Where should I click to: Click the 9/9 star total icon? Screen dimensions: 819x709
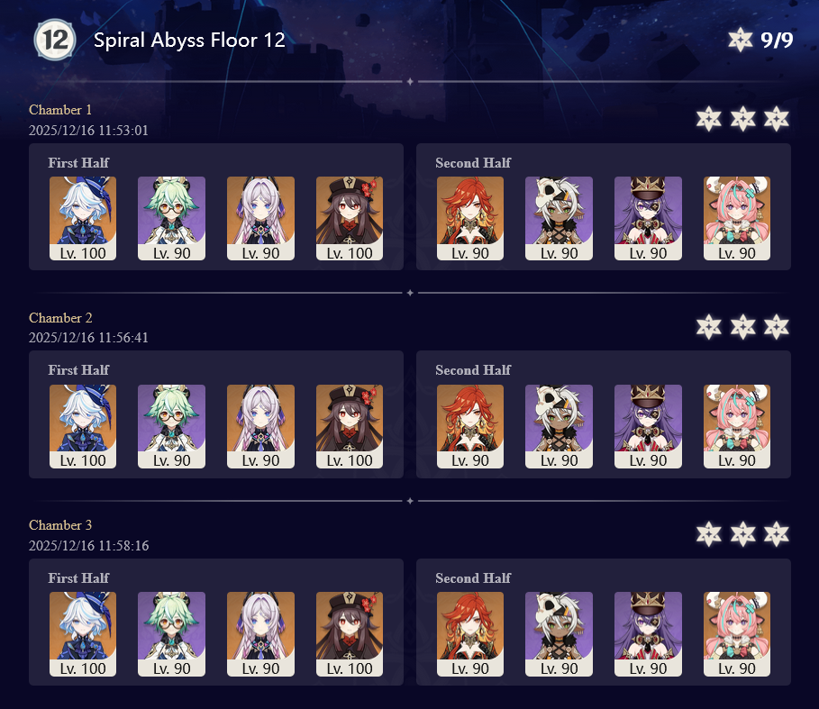[740, 40]
